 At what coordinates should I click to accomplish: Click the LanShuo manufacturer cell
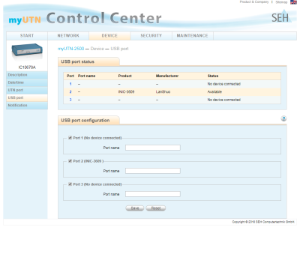163,92
